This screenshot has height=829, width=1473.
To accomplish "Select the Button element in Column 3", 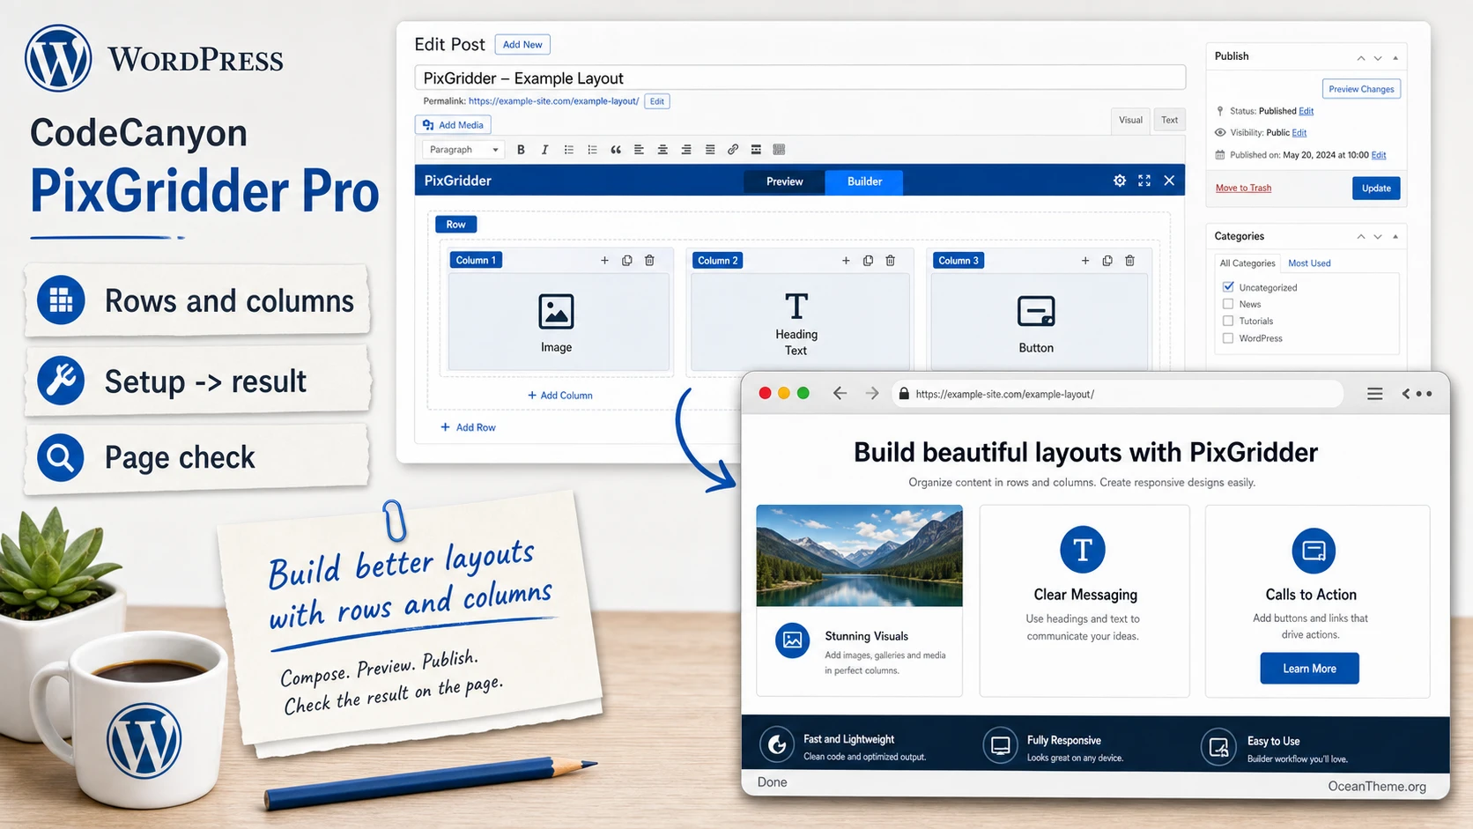I will (x=1040, y=322).
